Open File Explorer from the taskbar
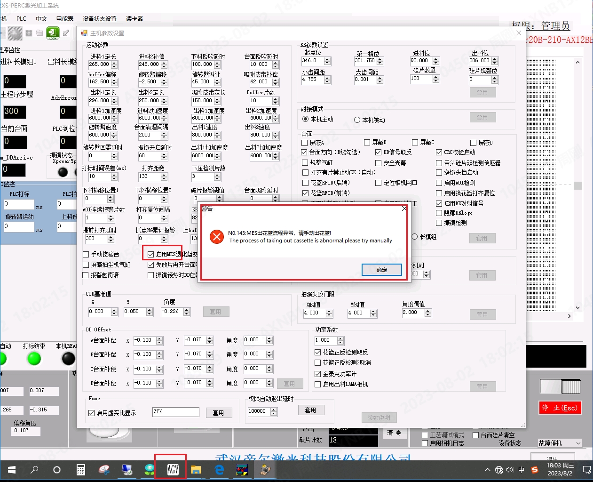 (x=196, y=470)
